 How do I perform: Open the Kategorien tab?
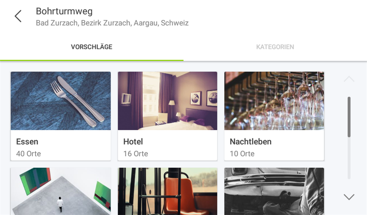point(275,47)
